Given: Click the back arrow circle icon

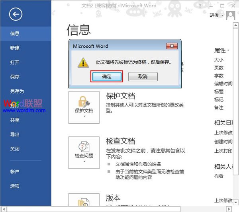Looking at the screenshot, I should [16, 14].
